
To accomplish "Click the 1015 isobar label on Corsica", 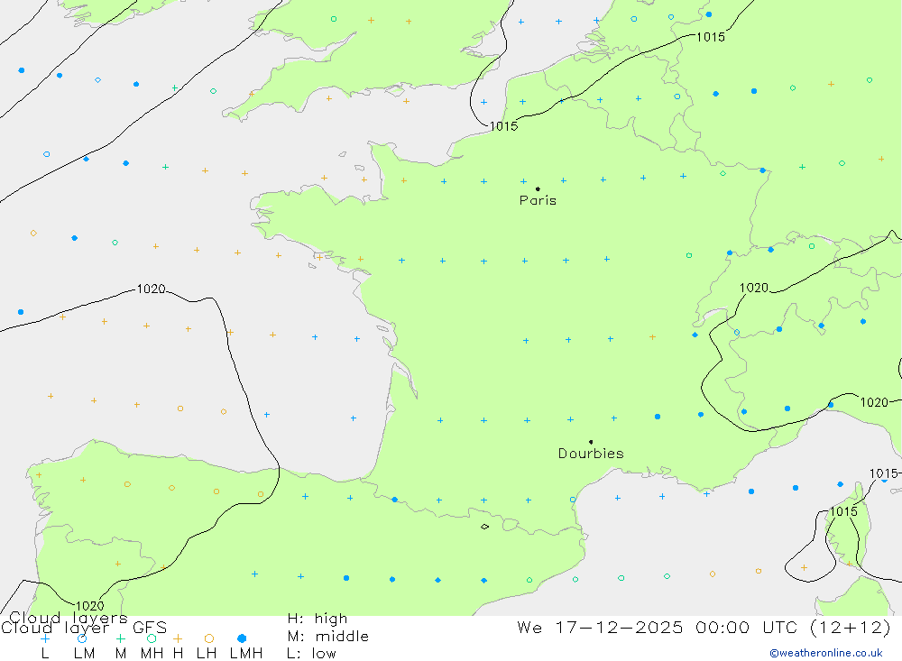I will tap(843, 511).
